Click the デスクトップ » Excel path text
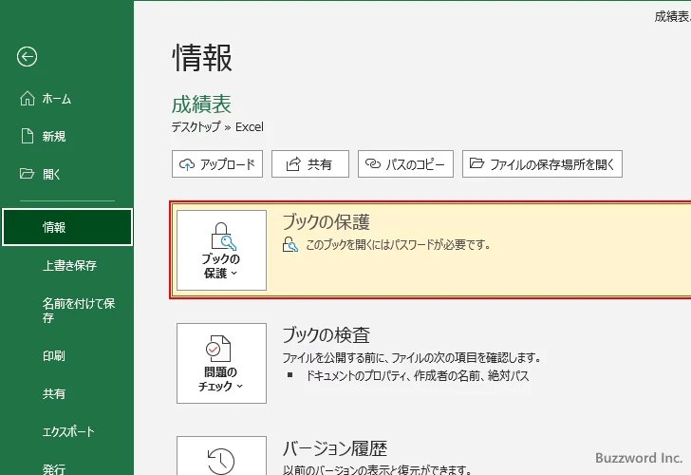The width and height of the screenshot is (691, 475). click(217, 127)
